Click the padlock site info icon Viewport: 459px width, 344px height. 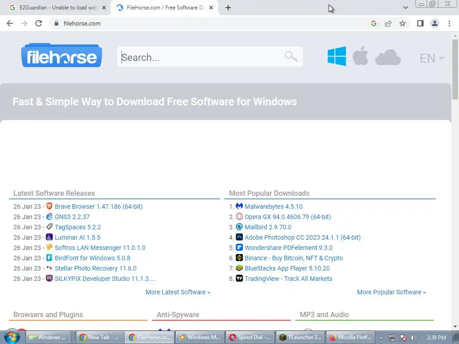point(56,23)
